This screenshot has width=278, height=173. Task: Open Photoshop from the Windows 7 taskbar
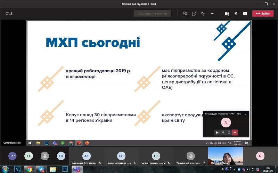65,169
